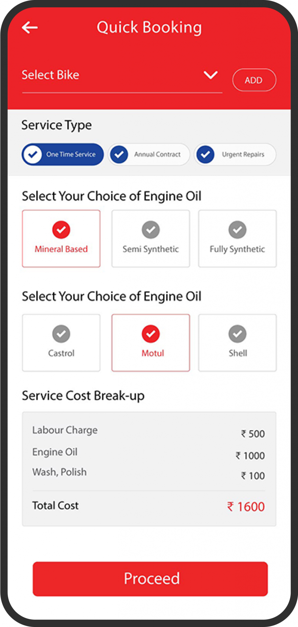Click the Semi Synthetic grey checkmark icon
The height and width of the screenshot is (627, 298).
[151, 230]
